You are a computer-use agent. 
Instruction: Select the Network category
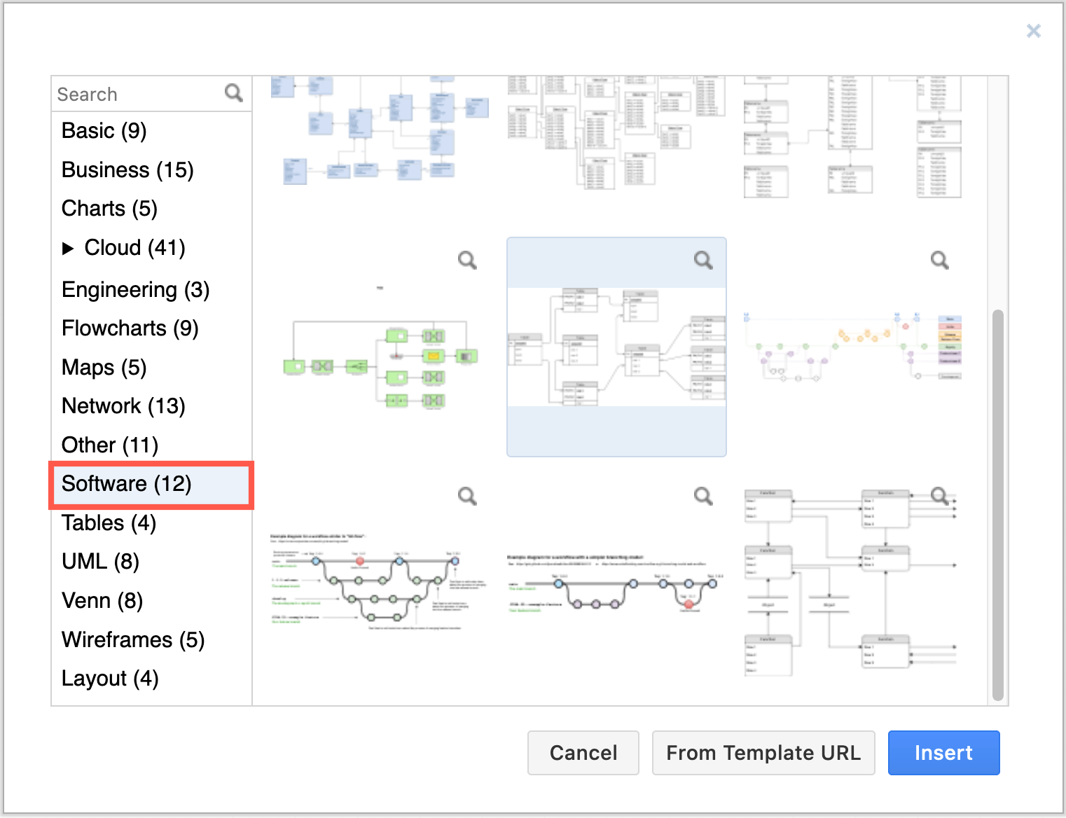[123, 405]
